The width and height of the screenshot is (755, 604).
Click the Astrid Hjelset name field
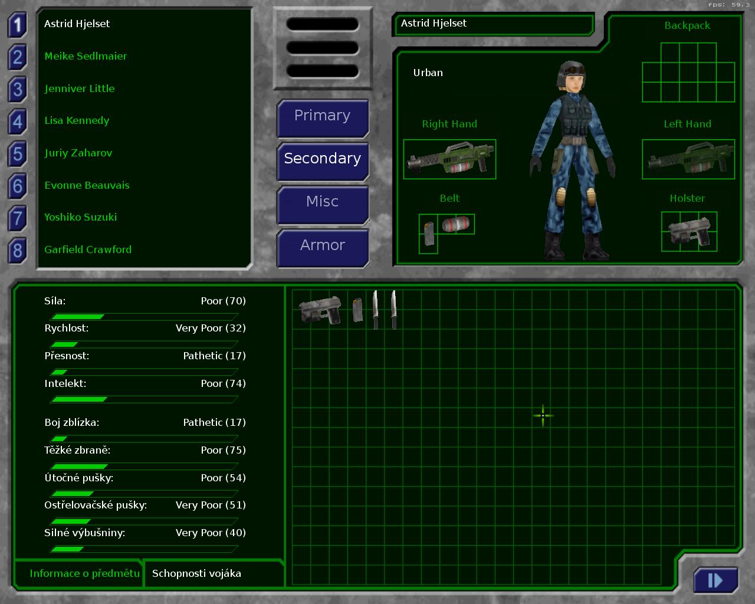[493, 24]
